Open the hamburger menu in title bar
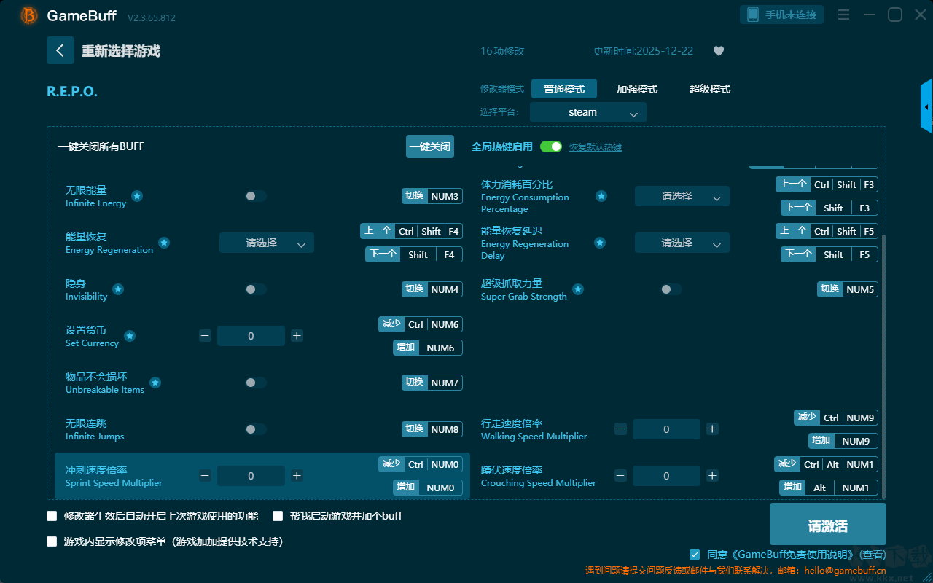Screen dimensions: 933x583 pos(843,15)
